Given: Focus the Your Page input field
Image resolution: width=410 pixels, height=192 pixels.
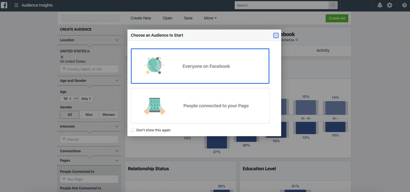Looking at the screenshot, I should 89,179.
